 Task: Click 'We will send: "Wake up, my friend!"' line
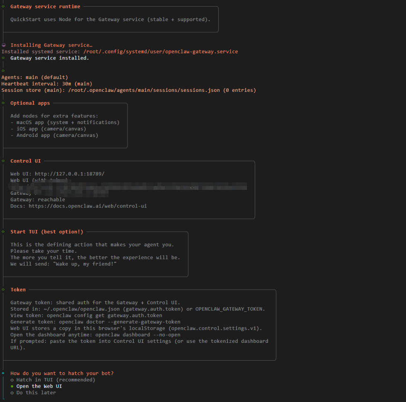(x=63, y=264)
